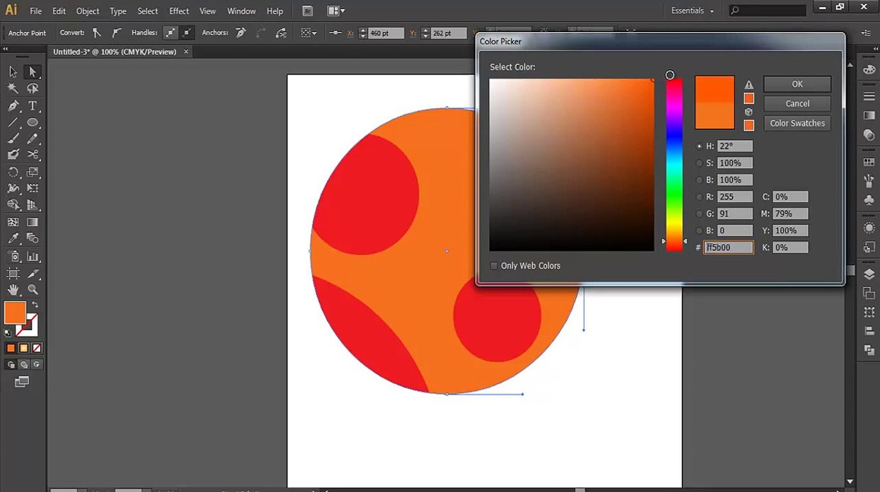Click out-of-web-color cube icon
Screen dimensions: 880x492
(749, 112)
